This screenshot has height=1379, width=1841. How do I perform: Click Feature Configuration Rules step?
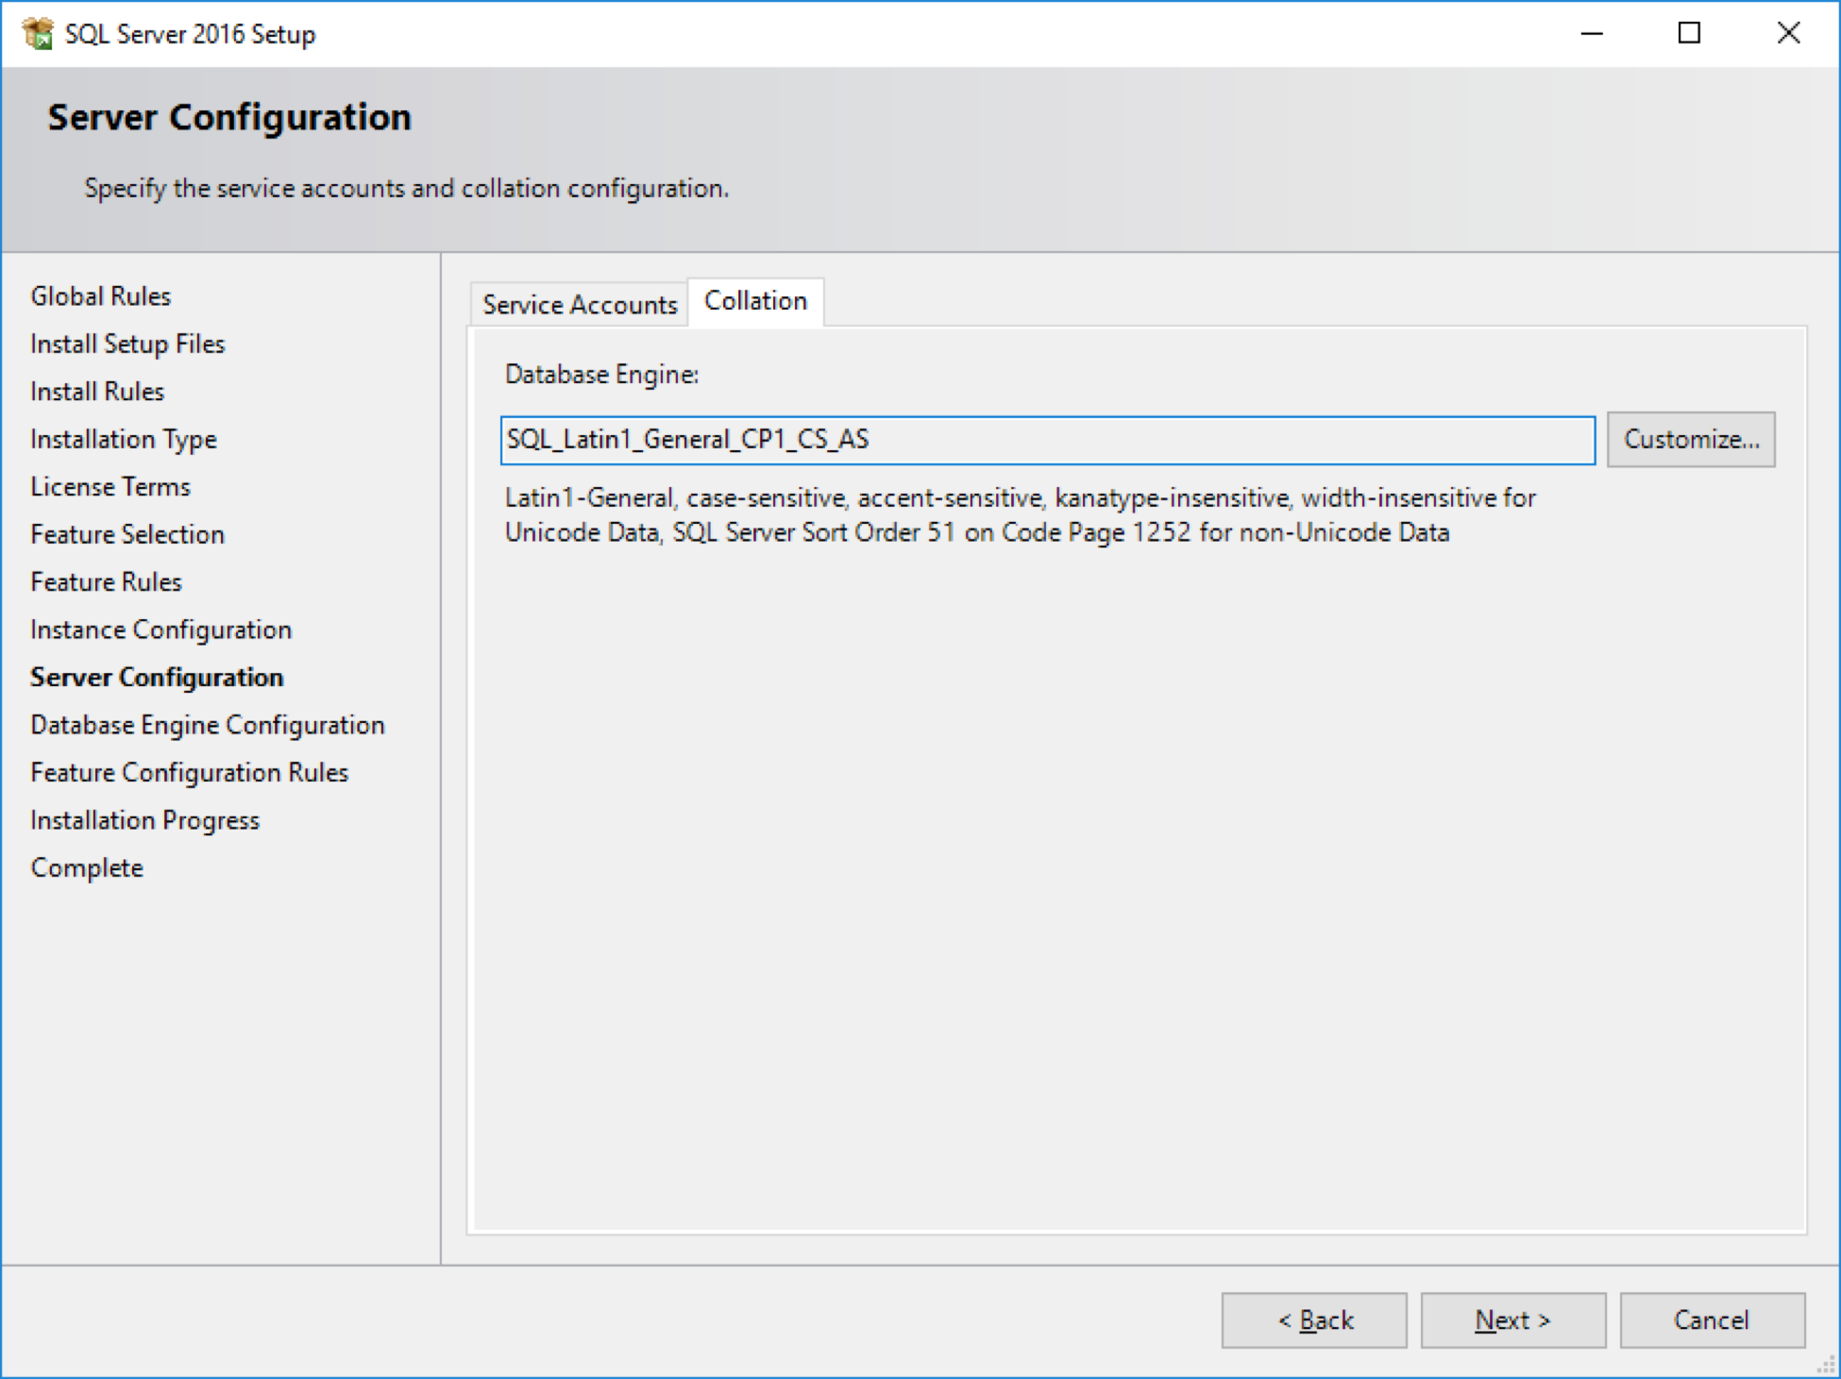(x=190, y=773)
